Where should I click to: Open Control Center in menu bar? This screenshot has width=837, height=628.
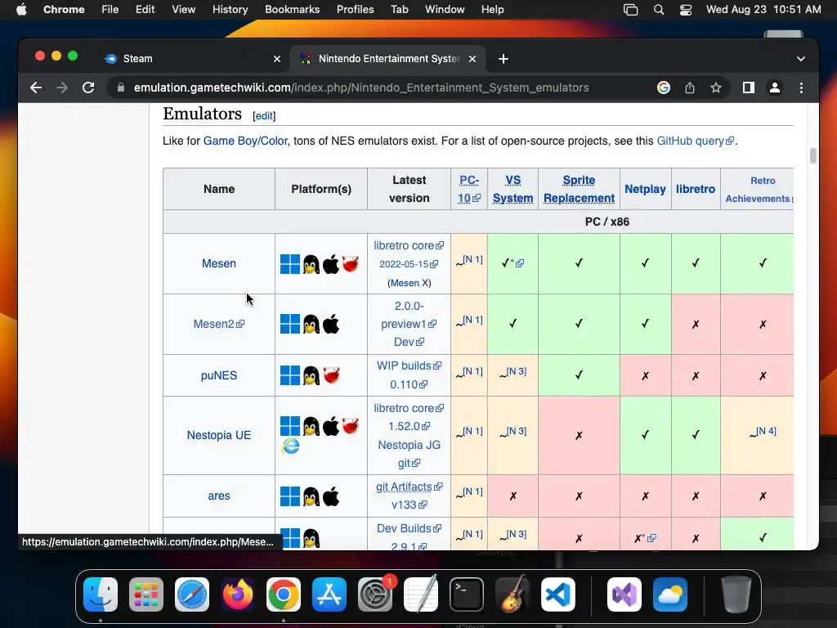click(x=686, y=10)
